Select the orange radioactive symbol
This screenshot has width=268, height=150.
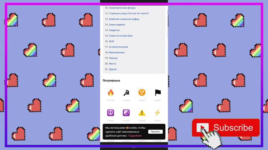tap(142, 92)
